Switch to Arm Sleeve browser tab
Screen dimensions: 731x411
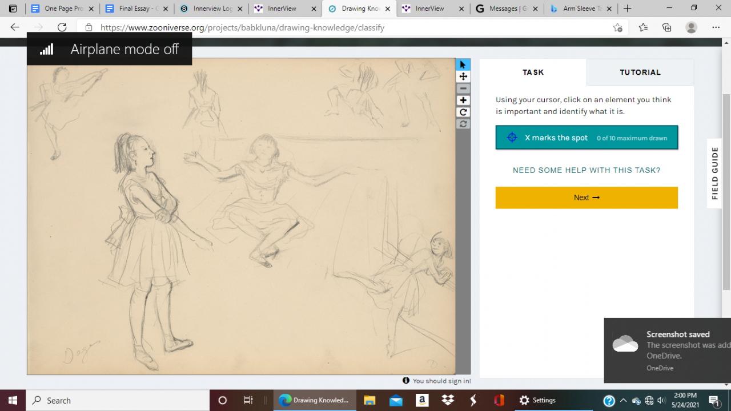click(581, 9)
